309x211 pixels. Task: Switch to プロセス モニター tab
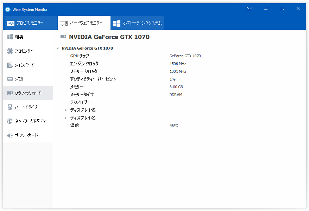(x=30, y=23)
